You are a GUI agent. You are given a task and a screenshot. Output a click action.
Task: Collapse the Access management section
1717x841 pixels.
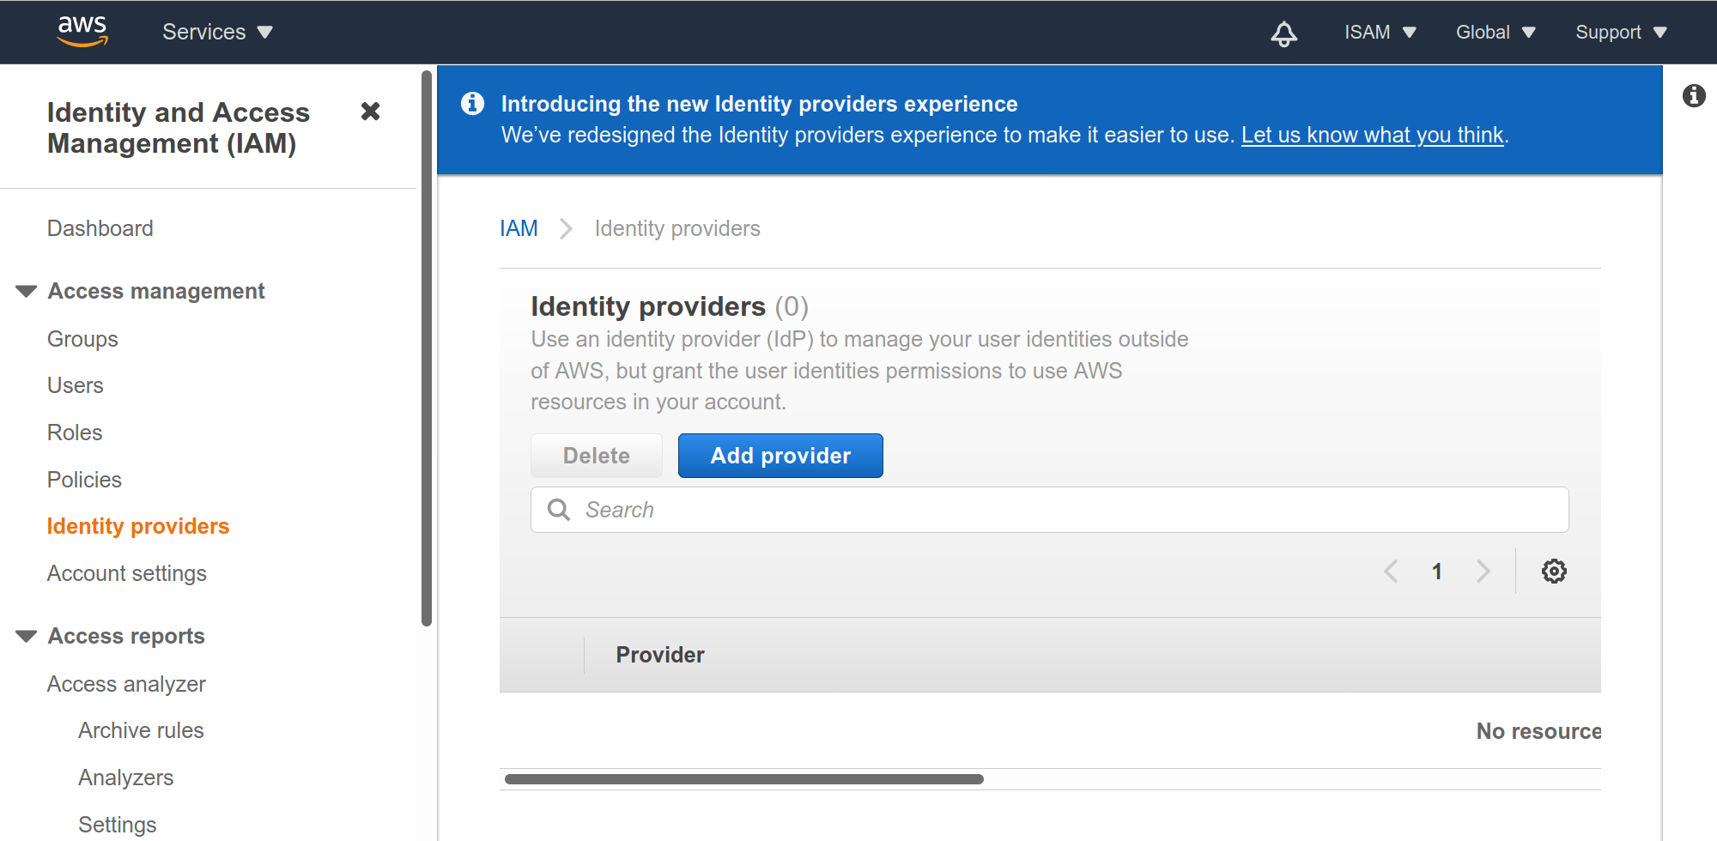tap(27, 292)
